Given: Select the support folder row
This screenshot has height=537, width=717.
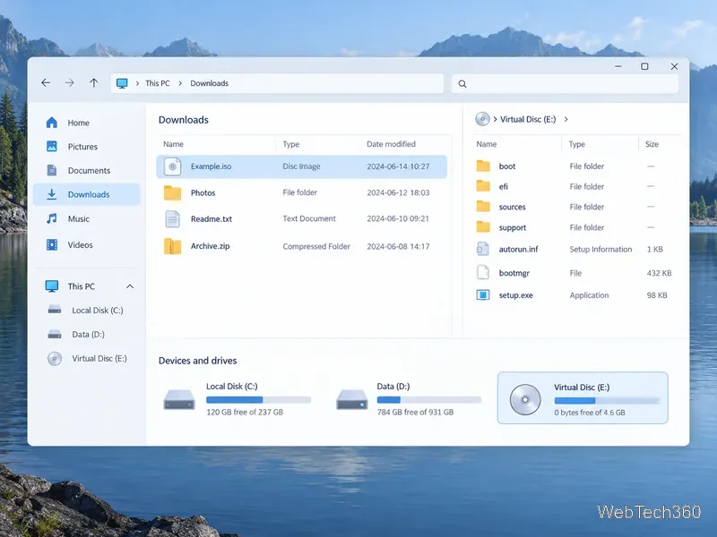Looking at the screenshot, I should click(x=576, y=227).
